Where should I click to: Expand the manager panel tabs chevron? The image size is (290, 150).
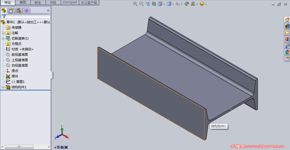click(x=48, y=10)
